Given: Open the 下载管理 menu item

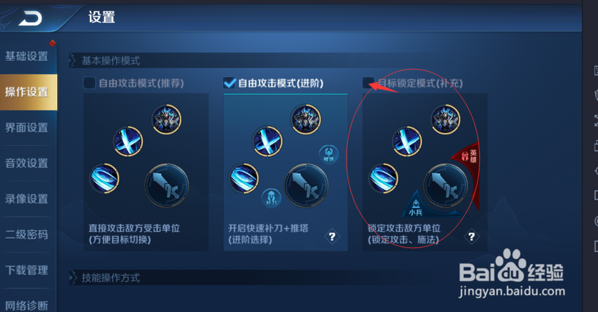Looking at the screenshot, I should (x=28, y=270).
